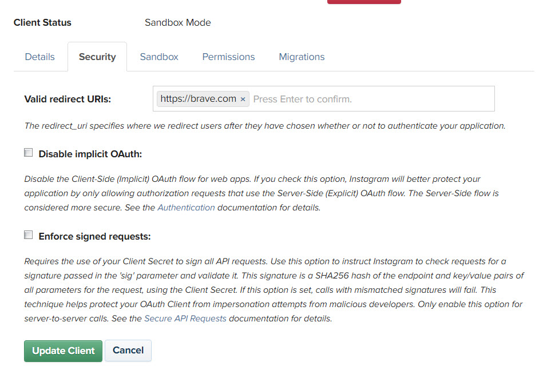Click the red button at the top
This screenshot has width=539, height=378.
(364, 2)
